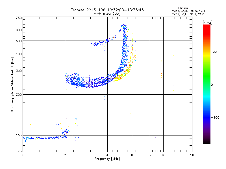Viewport: 226px width, 169px height.
Task: Click the y-axis tick label '600'
Action: (19, 30)
